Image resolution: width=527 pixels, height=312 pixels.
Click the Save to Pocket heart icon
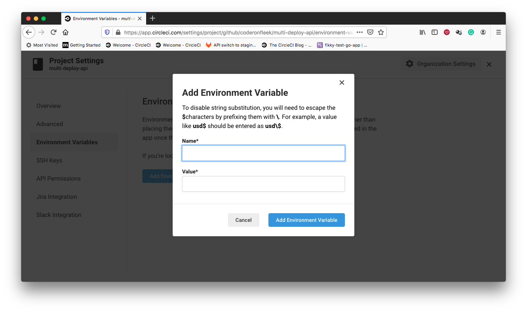coord(447,32)
